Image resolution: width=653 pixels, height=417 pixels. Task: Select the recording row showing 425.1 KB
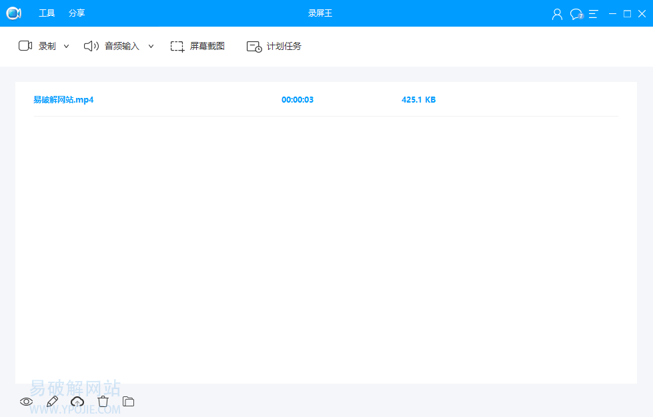418,99
